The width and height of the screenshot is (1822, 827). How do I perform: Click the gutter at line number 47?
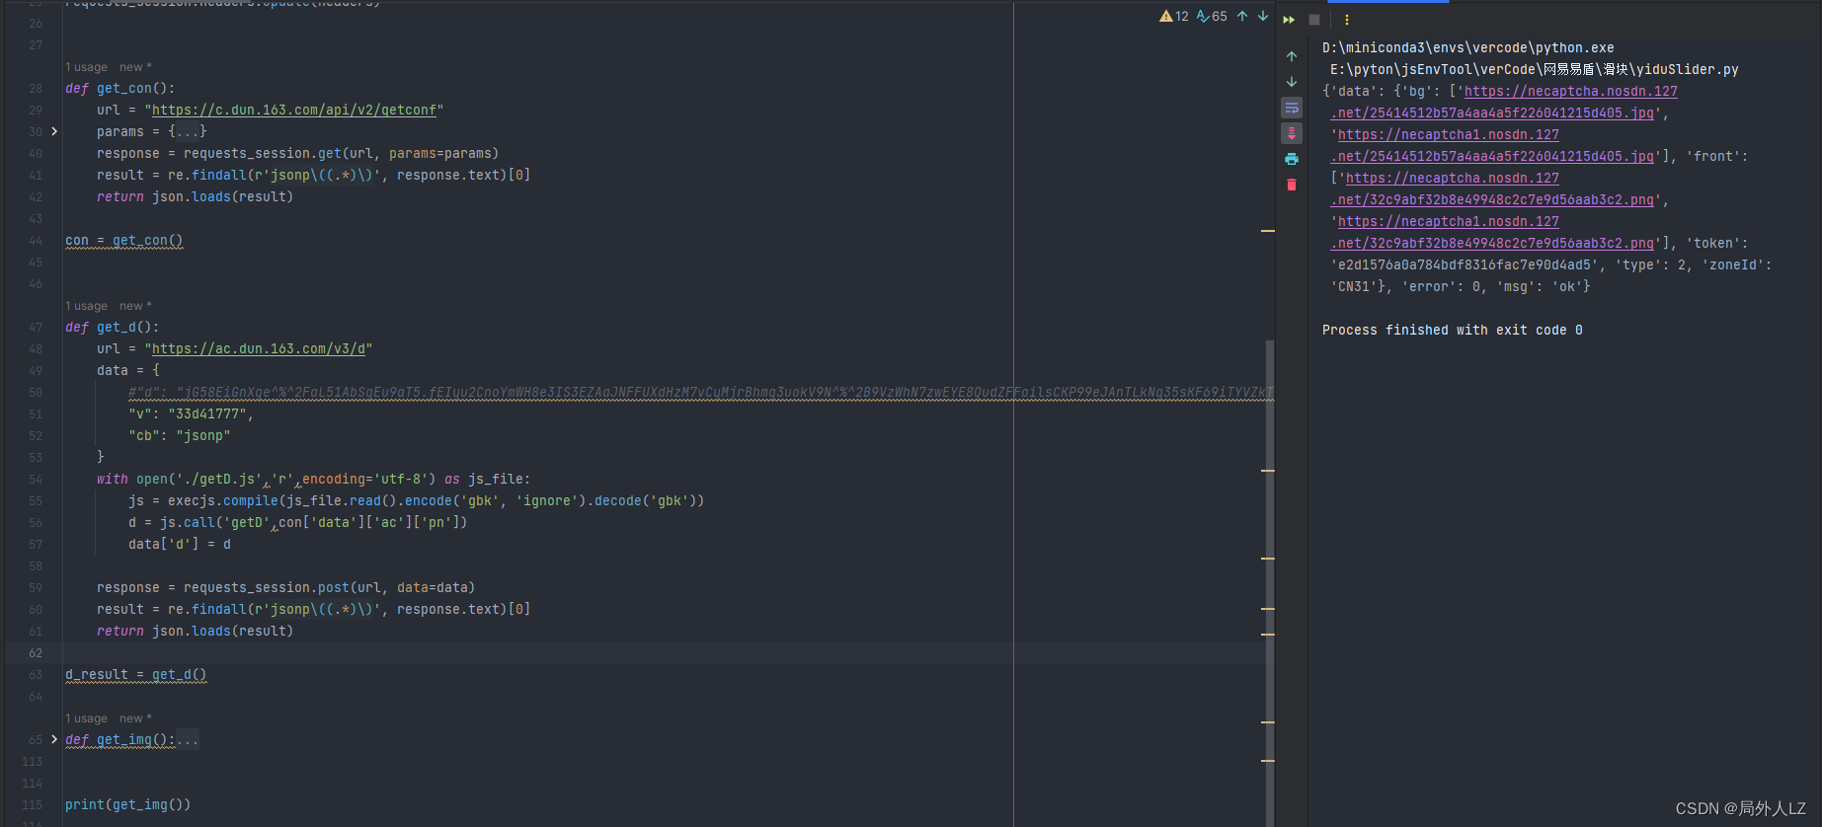36,327
